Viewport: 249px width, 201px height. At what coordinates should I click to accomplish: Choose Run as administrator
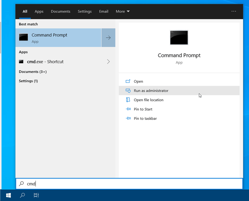click(x=179, y=91)
